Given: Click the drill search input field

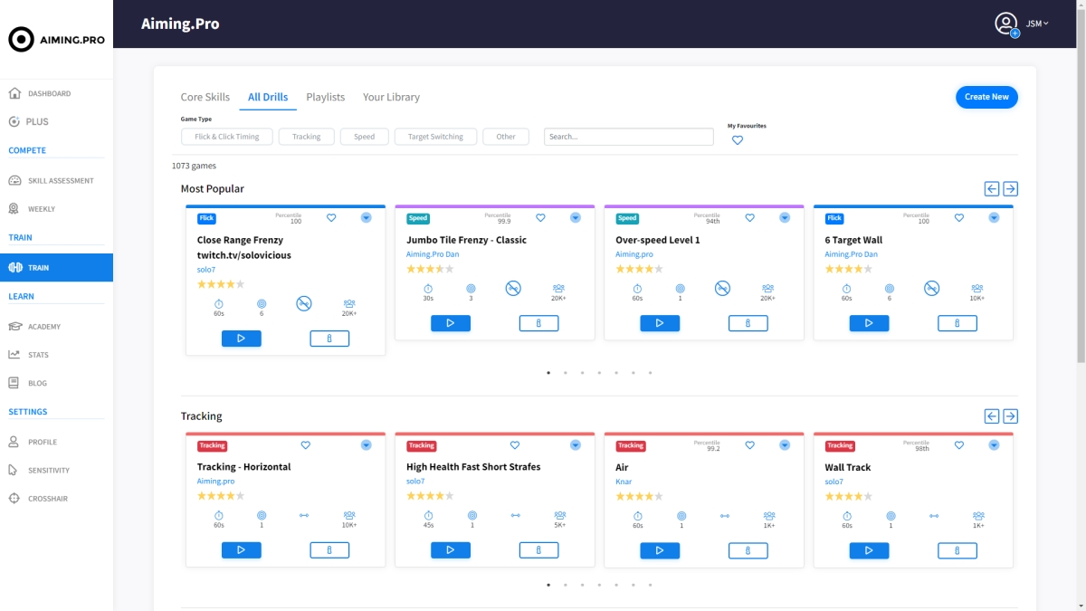Looking at the screenshot, I should pos(628,137).
